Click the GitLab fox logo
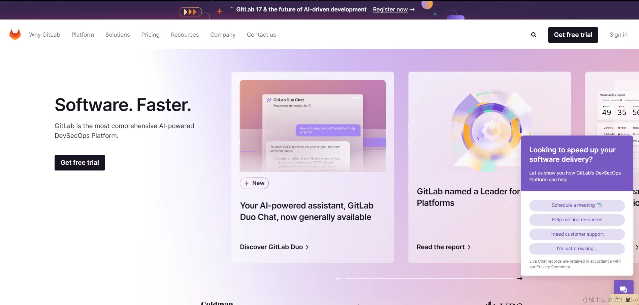Image resolution: width=639 pixels, height=305 pixels. point(15,35)
